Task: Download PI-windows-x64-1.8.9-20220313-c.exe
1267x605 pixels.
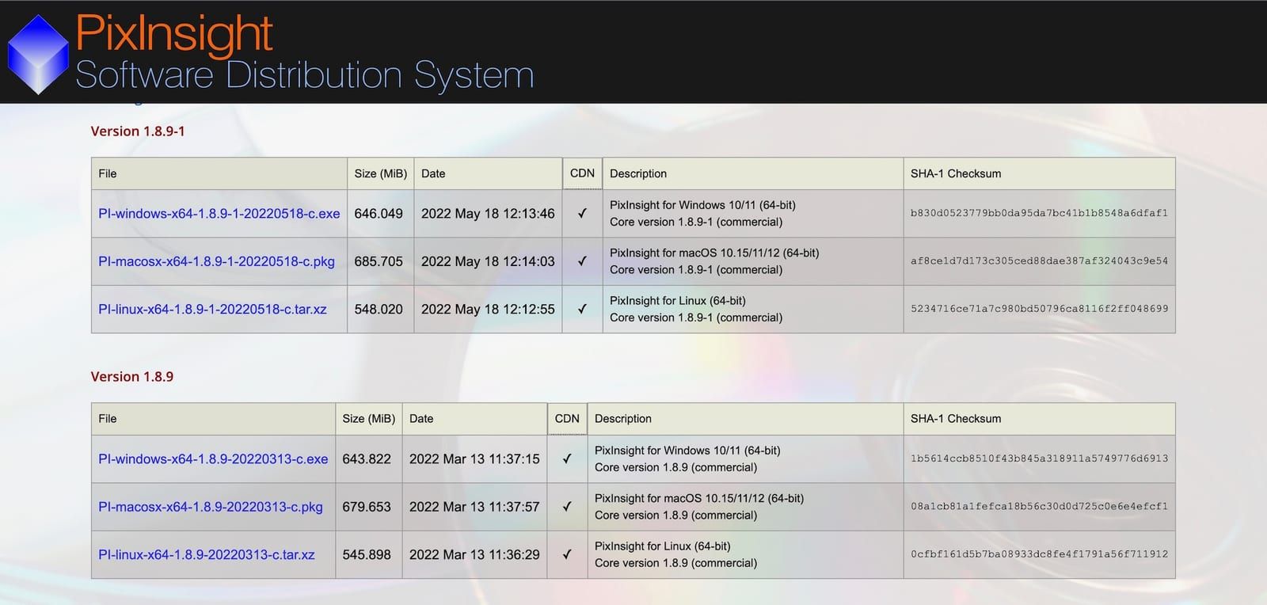Action: [x=213, y=459]
